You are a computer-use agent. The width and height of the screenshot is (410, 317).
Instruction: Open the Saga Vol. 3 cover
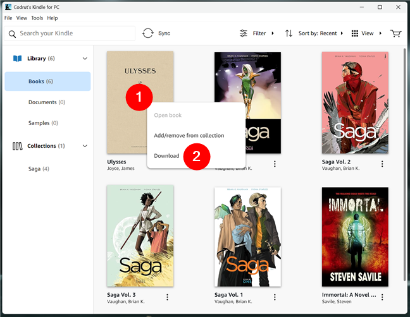click(140, 236)
